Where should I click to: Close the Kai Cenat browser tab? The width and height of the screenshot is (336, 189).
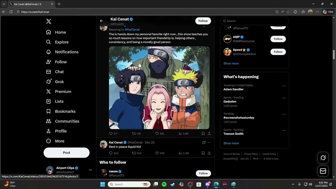point(52,4)
